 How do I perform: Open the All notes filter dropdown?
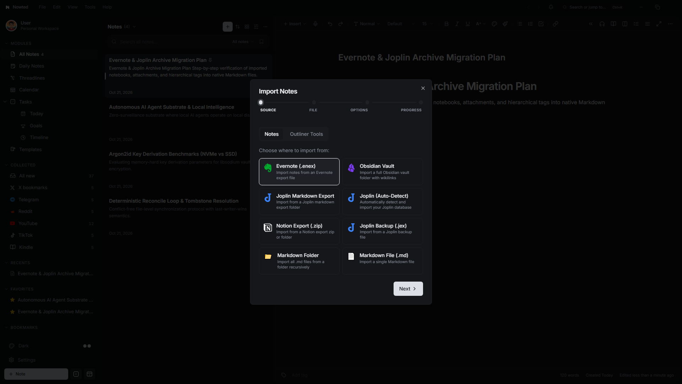pyautogui.click(x=243, y=42)
